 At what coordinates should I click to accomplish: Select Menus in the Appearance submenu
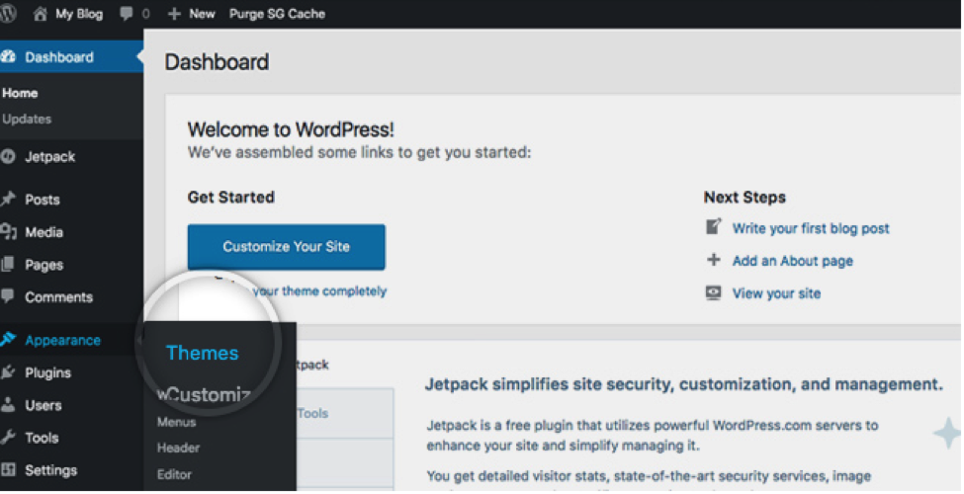pyautogui.click(x=176, y=422)
